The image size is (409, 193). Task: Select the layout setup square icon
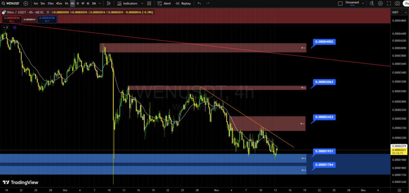[340, 3]
